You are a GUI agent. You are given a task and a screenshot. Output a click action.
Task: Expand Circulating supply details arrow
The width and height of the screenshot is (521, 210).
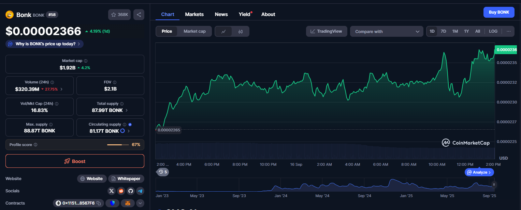pyautogui.click(x=129, y=131)
